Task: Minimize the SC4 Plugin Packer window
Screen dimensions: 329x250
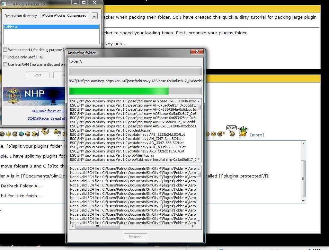Action: coord(76,3)
